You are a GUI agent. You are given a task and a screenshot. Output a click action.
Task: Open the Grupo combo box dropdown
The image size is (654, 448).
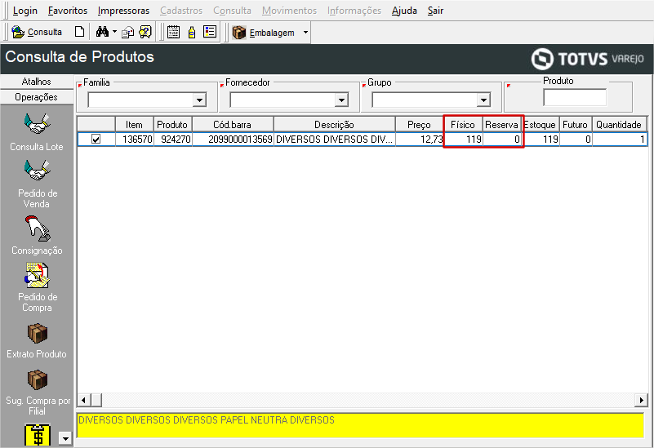pyautogui.click(x=483, y=100)
